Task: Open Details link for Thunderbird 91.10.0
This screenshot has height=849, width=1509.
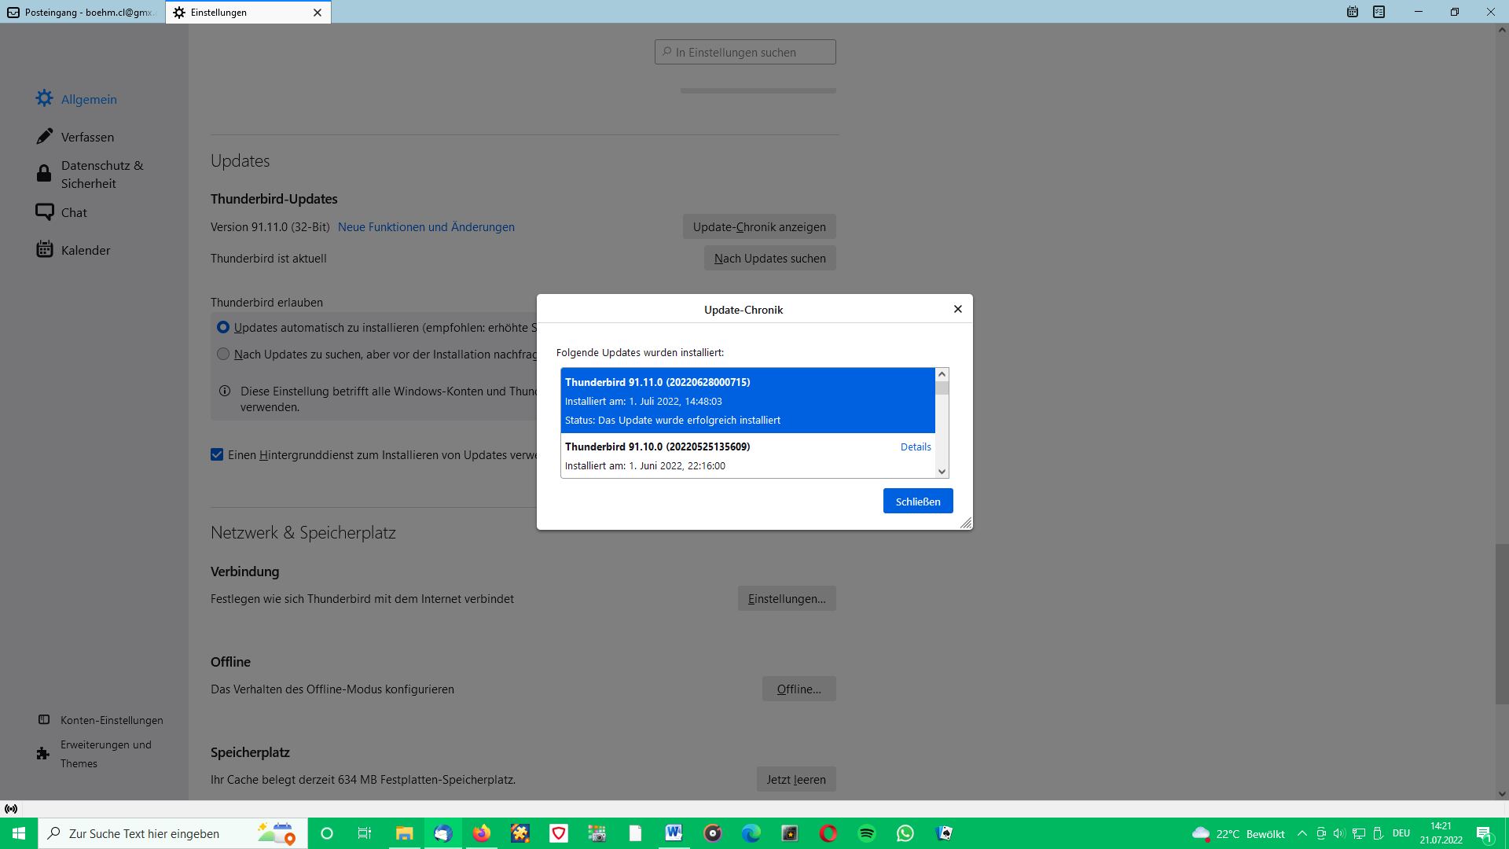Action: (x=916, y=447)
